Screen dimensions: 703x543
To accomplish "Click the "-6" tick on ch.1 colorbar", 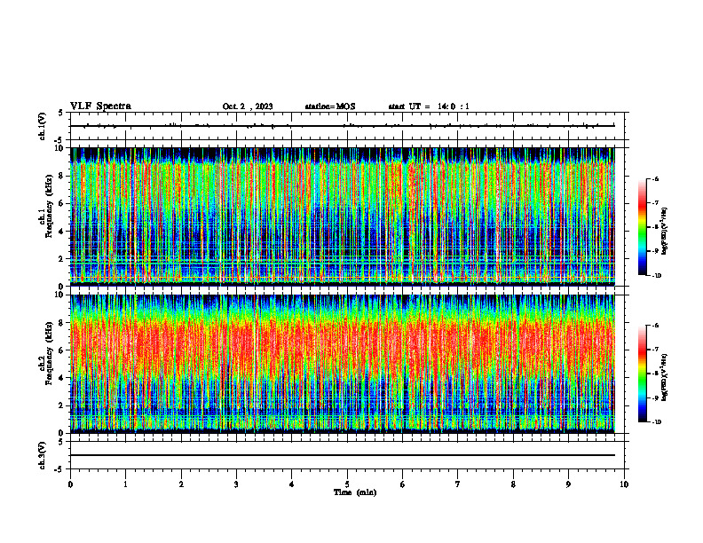I will tap(655, 179).
